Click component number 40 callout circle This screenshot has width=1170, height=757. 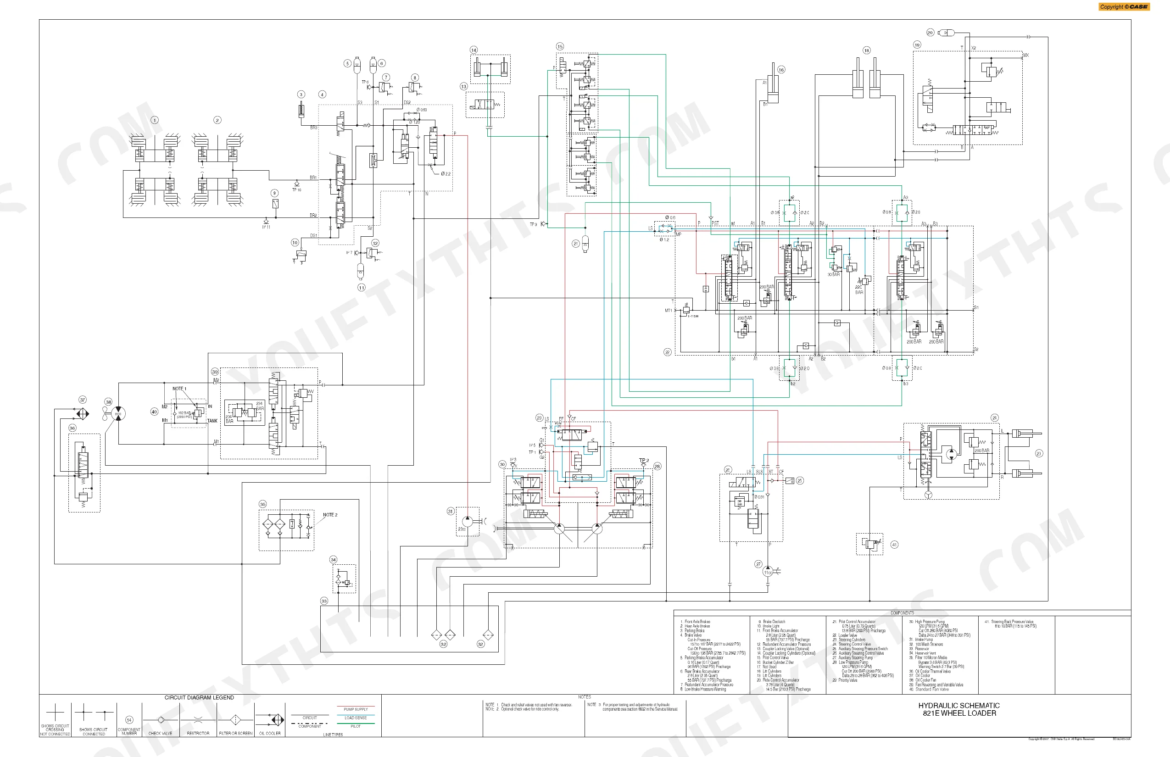154,412
